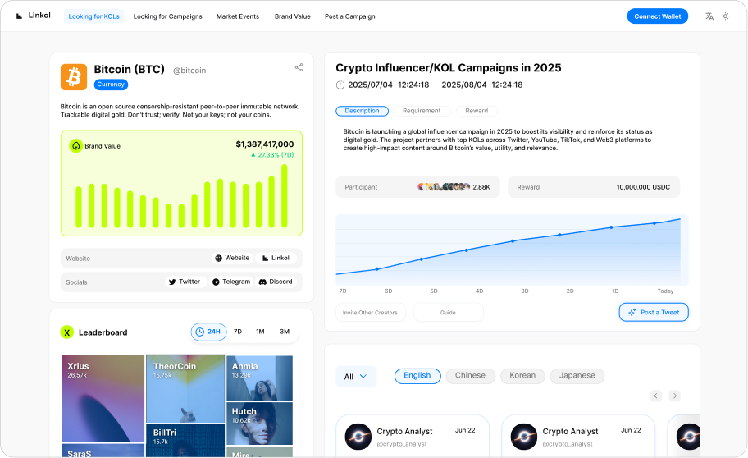This screenshot has width=748, height=458.
Task: Click the @bitcoin handle
Action: pos(189,71)
